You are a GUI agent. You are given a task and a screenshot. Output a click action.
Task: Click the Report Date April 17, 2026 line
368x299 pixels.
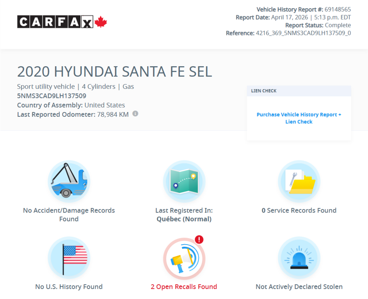(293, 18)
